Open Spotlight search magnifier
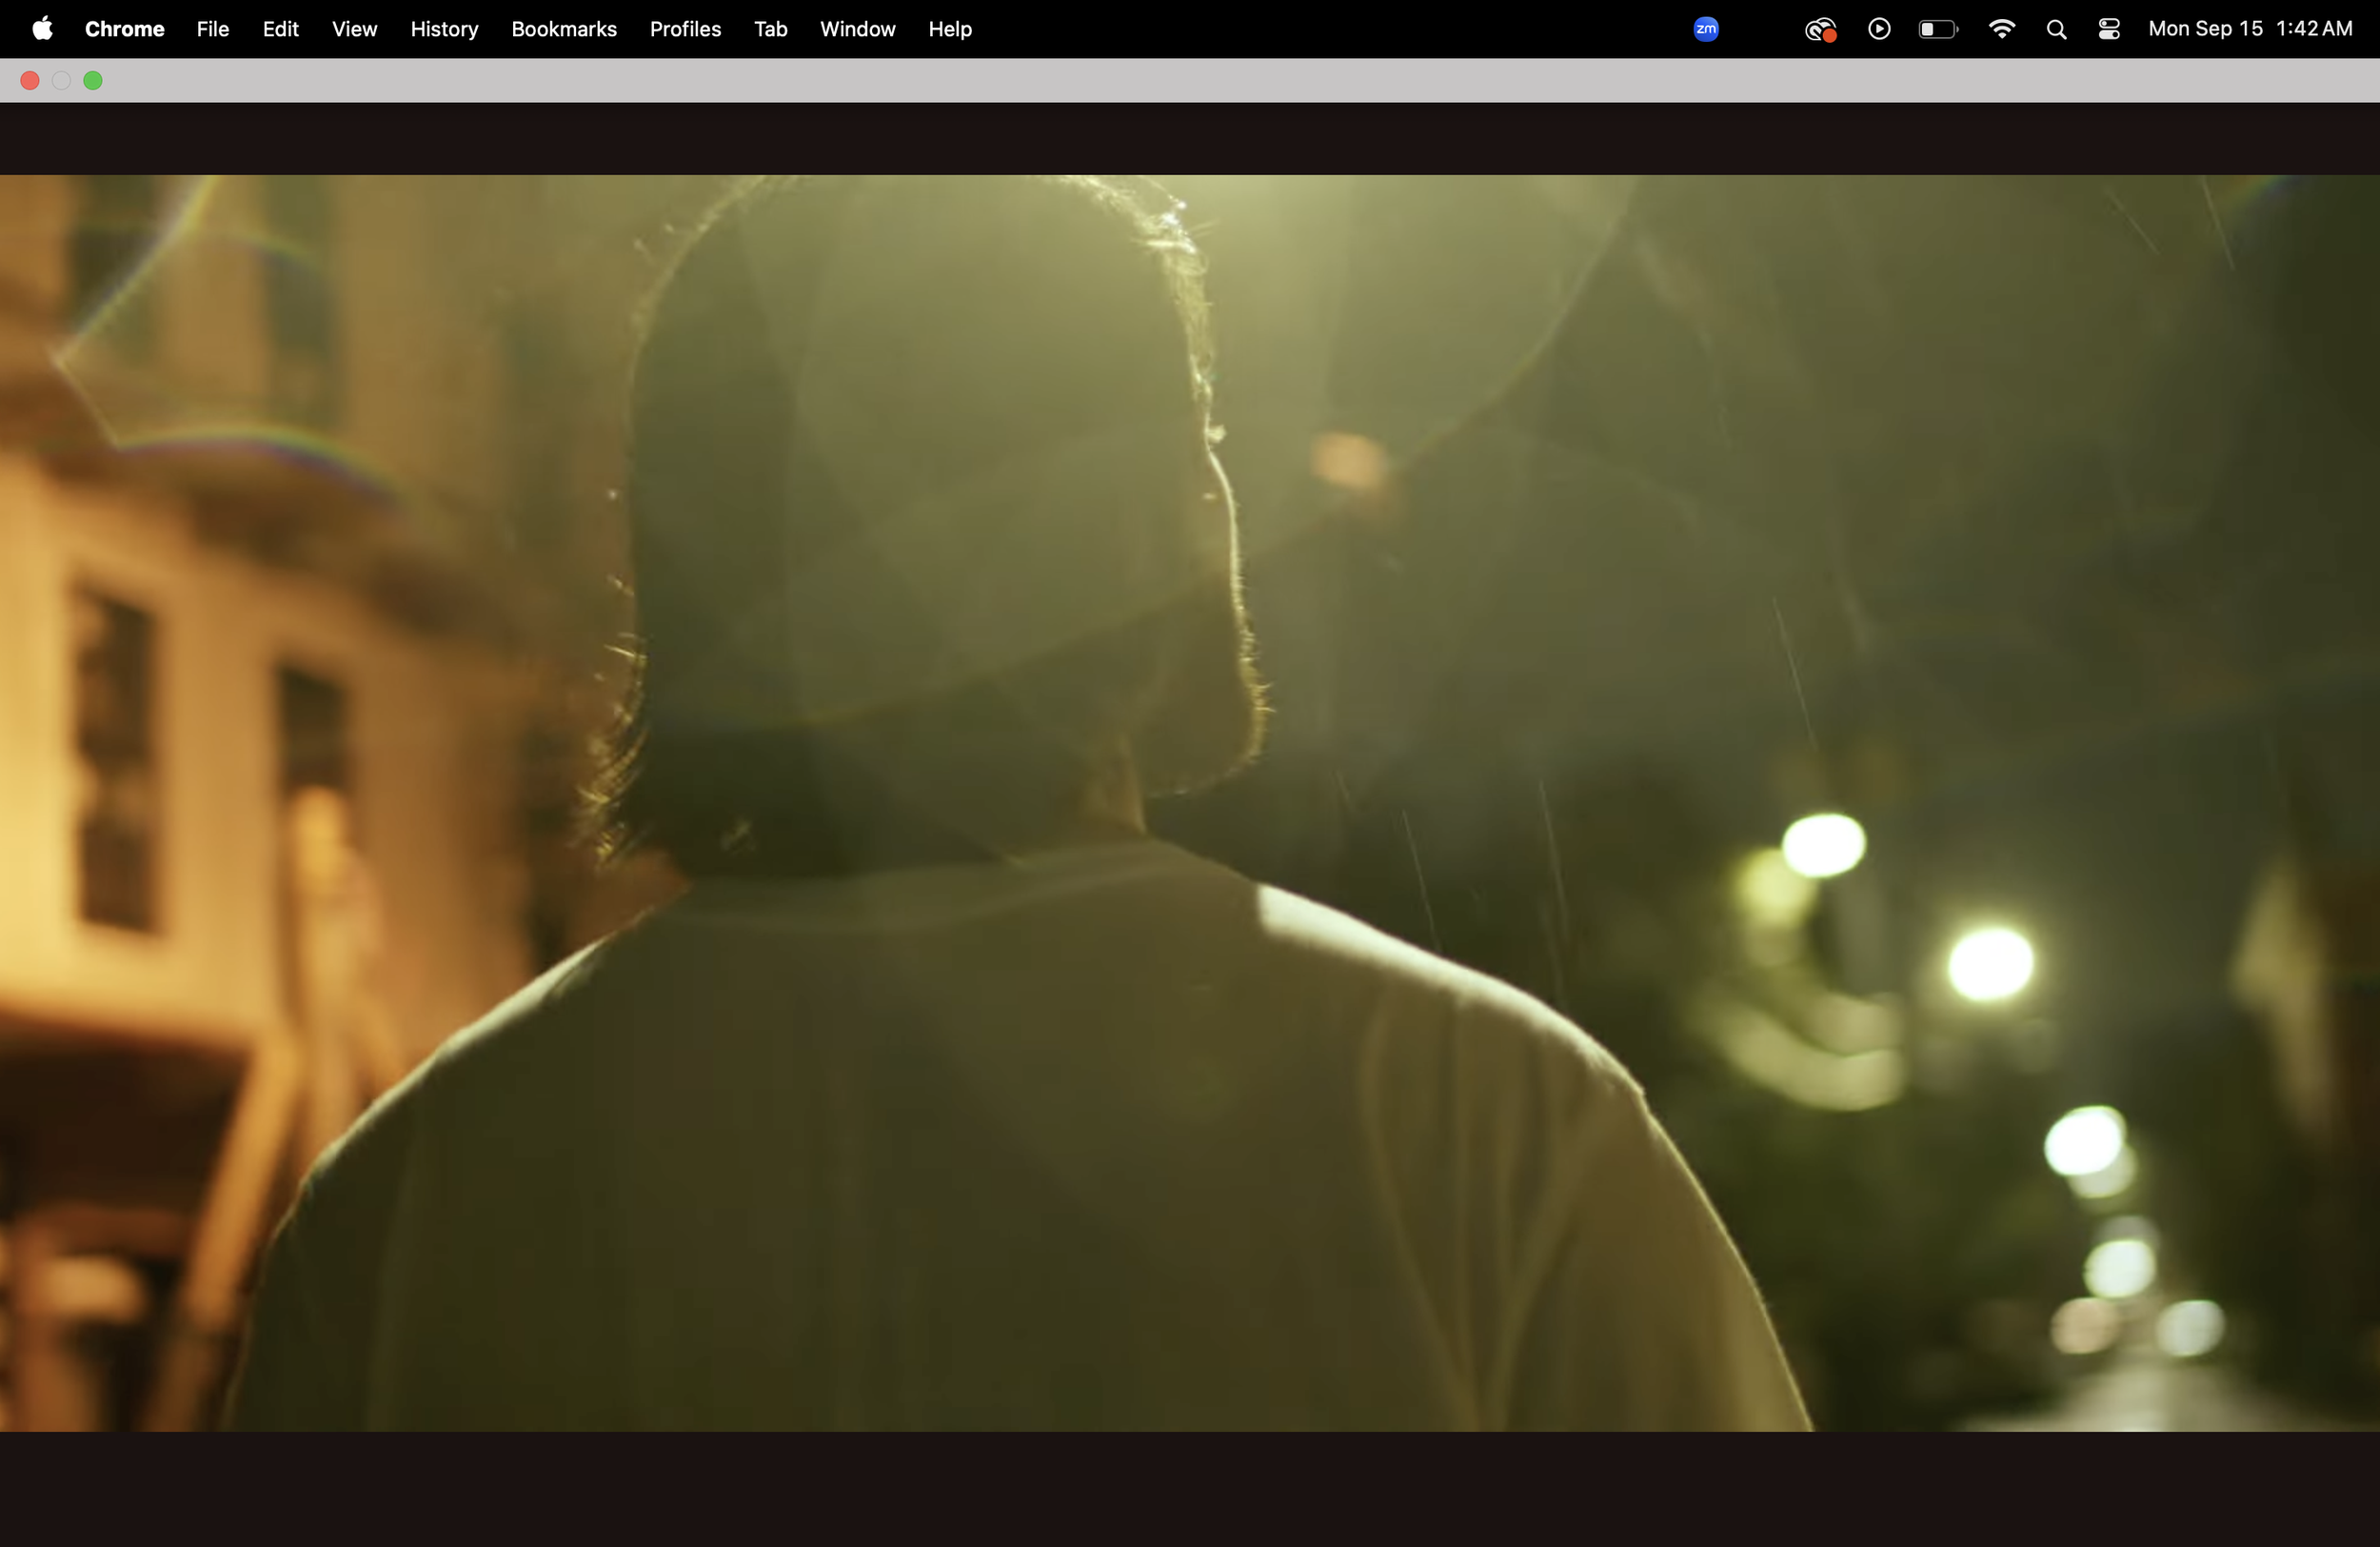The height and width of the screenshot is (1547, 2380). pos(2056,29)
